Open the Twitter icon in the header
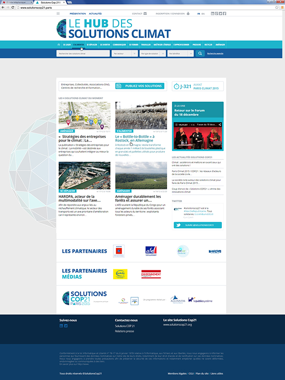The image size is (285, 380). click(220, 14)
